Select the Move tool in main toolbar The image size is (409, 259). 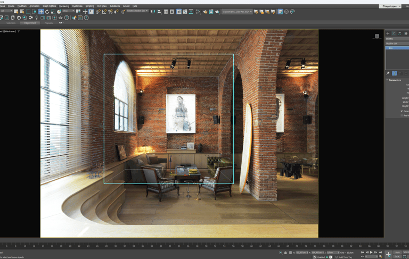41,11
